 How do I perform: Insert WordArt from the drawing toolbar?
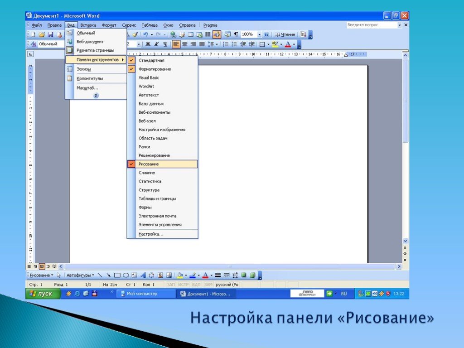point(143,275)
